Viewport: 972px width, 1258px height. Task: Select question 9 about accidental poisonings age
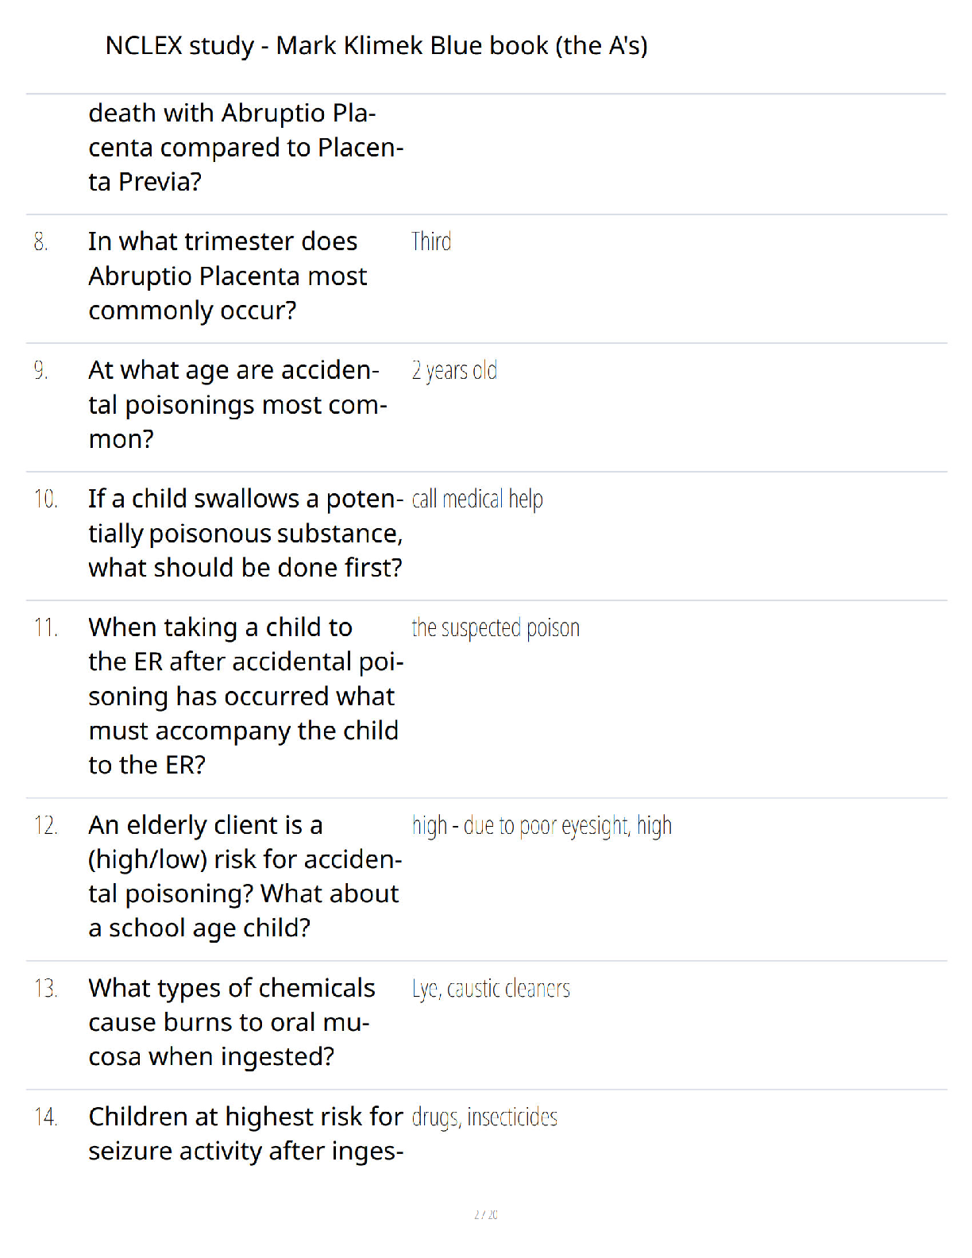click(x=237, y=404)
